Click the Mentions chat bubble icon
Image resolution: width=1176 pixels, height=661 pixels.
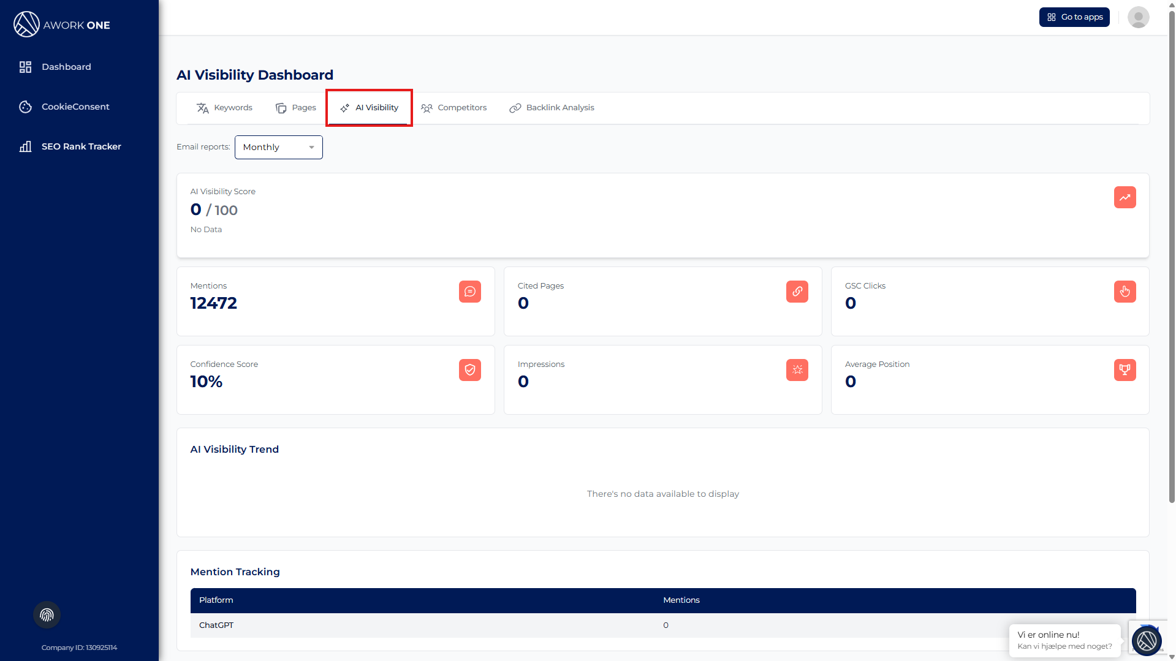(469, 292)
